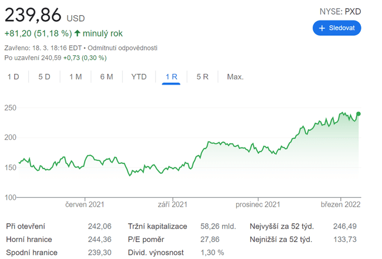Image resolution: width=382 pixels, height=259 pixels.
Task: Click the green endpoint dot on chart
Action: [358, 114]
